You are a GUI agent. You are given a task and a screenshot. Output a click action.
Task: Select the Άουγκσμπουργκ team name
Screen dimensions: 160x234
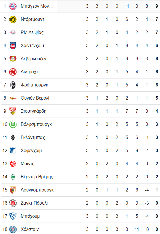[x=37, y=190]
